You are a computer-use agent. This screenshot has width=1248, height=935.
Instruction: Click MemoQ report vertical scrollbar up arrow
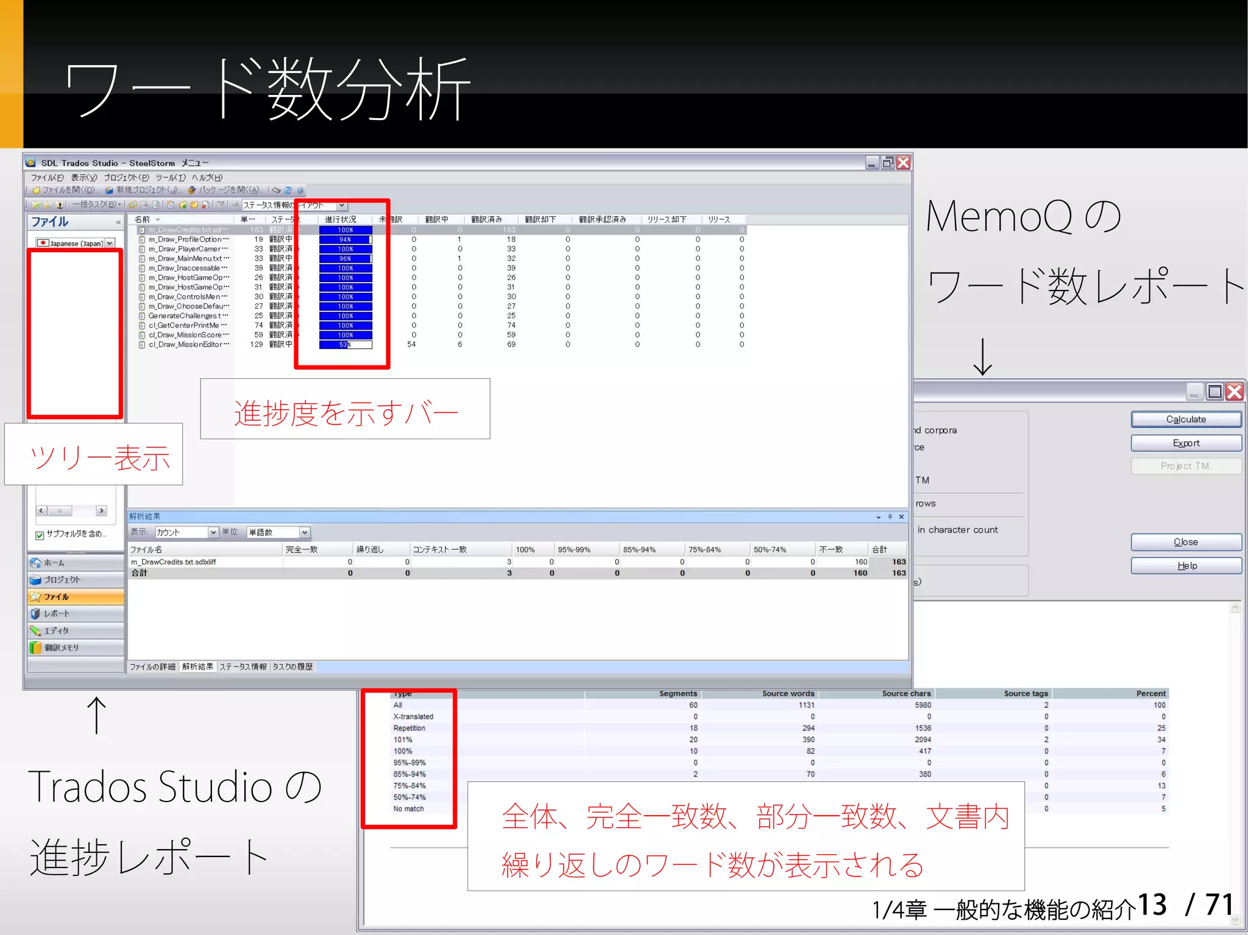[1235, 607]
